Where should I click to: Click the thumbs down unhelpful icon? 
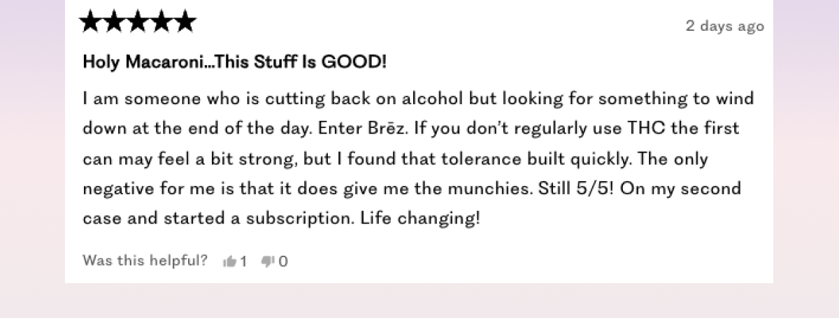267,261
